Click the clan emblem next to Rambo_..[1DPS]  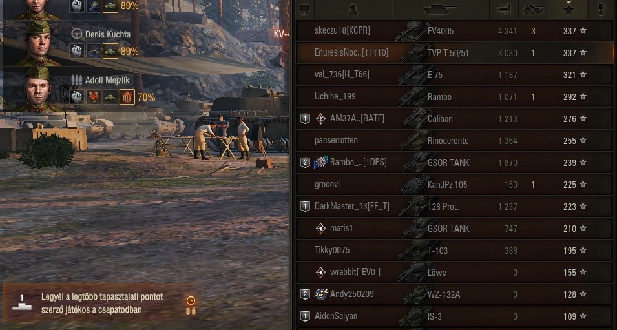coord(320,161)
